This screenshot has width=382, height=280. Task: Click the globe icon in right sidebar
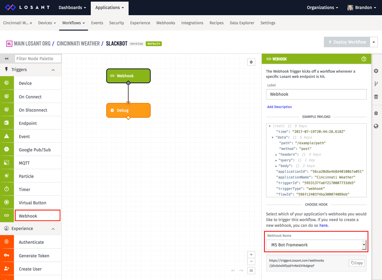376,126
